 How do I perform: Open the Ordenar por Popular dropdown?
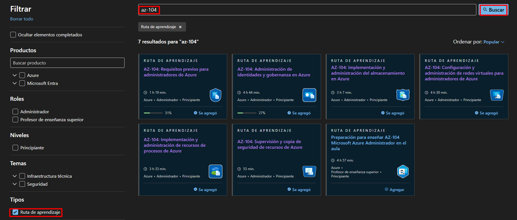pos(494,42)
